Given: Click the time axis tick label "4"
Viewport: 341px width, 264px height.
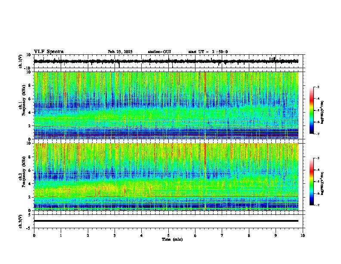Looking at the screenshot, I should click(x=142, y=236).
